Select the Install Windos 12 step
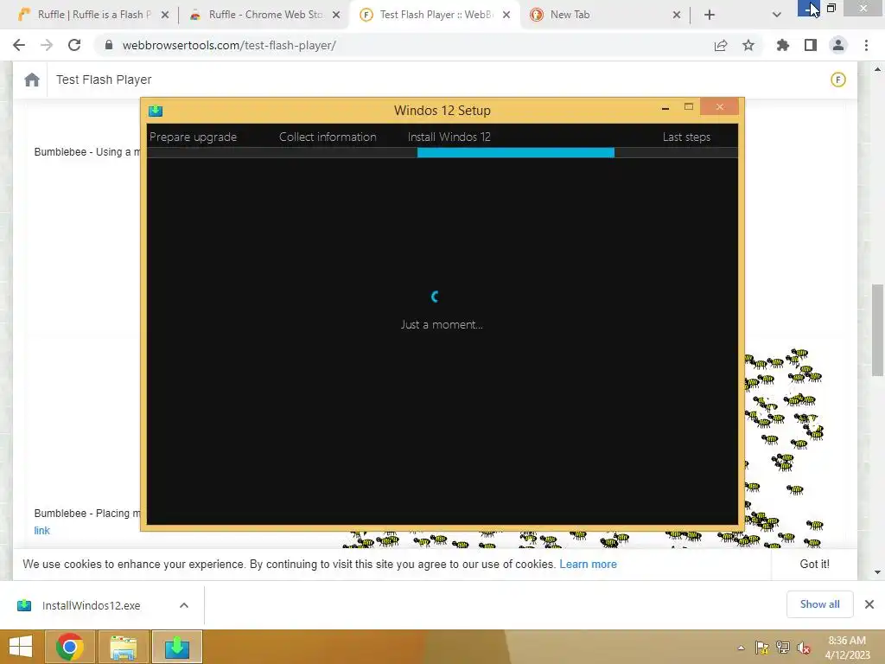 point(449,137)
